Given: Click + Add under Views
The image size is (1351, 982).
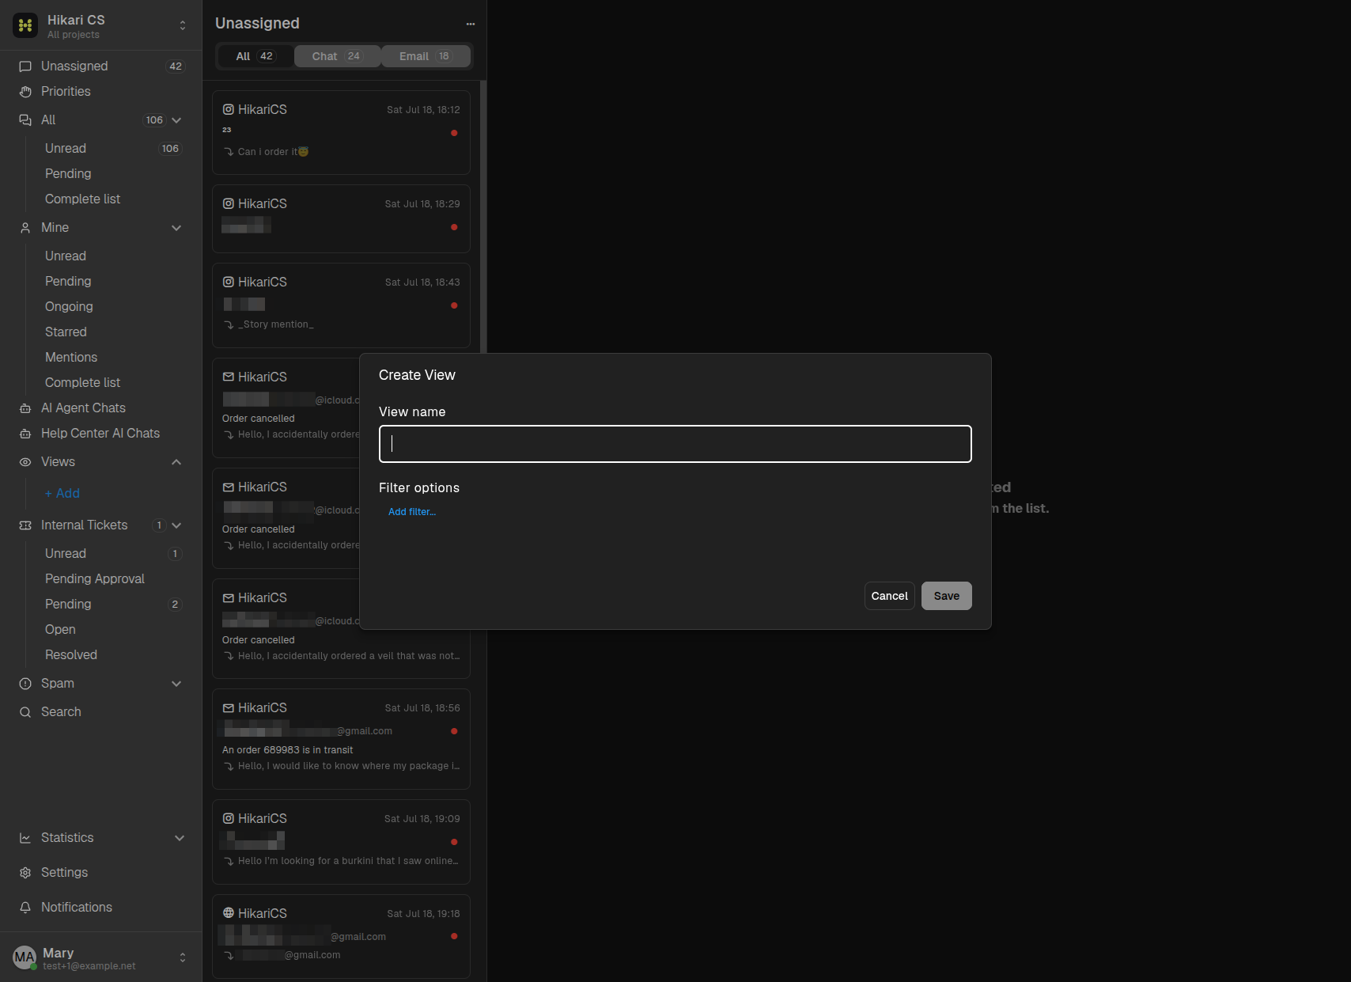Looking at the screenshot, I should [x=62, y=494].
